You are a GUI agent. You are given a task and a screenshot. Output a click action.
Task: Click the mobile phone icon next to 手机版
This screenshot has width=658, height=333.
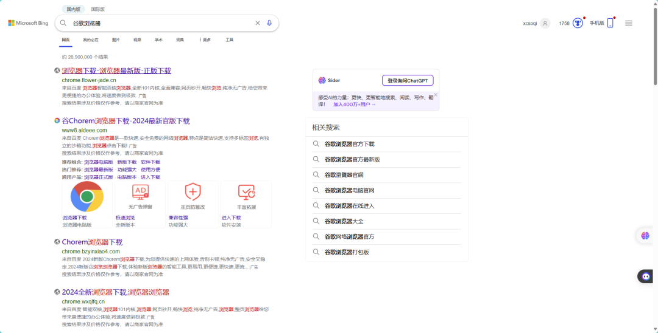coord(610,23)
